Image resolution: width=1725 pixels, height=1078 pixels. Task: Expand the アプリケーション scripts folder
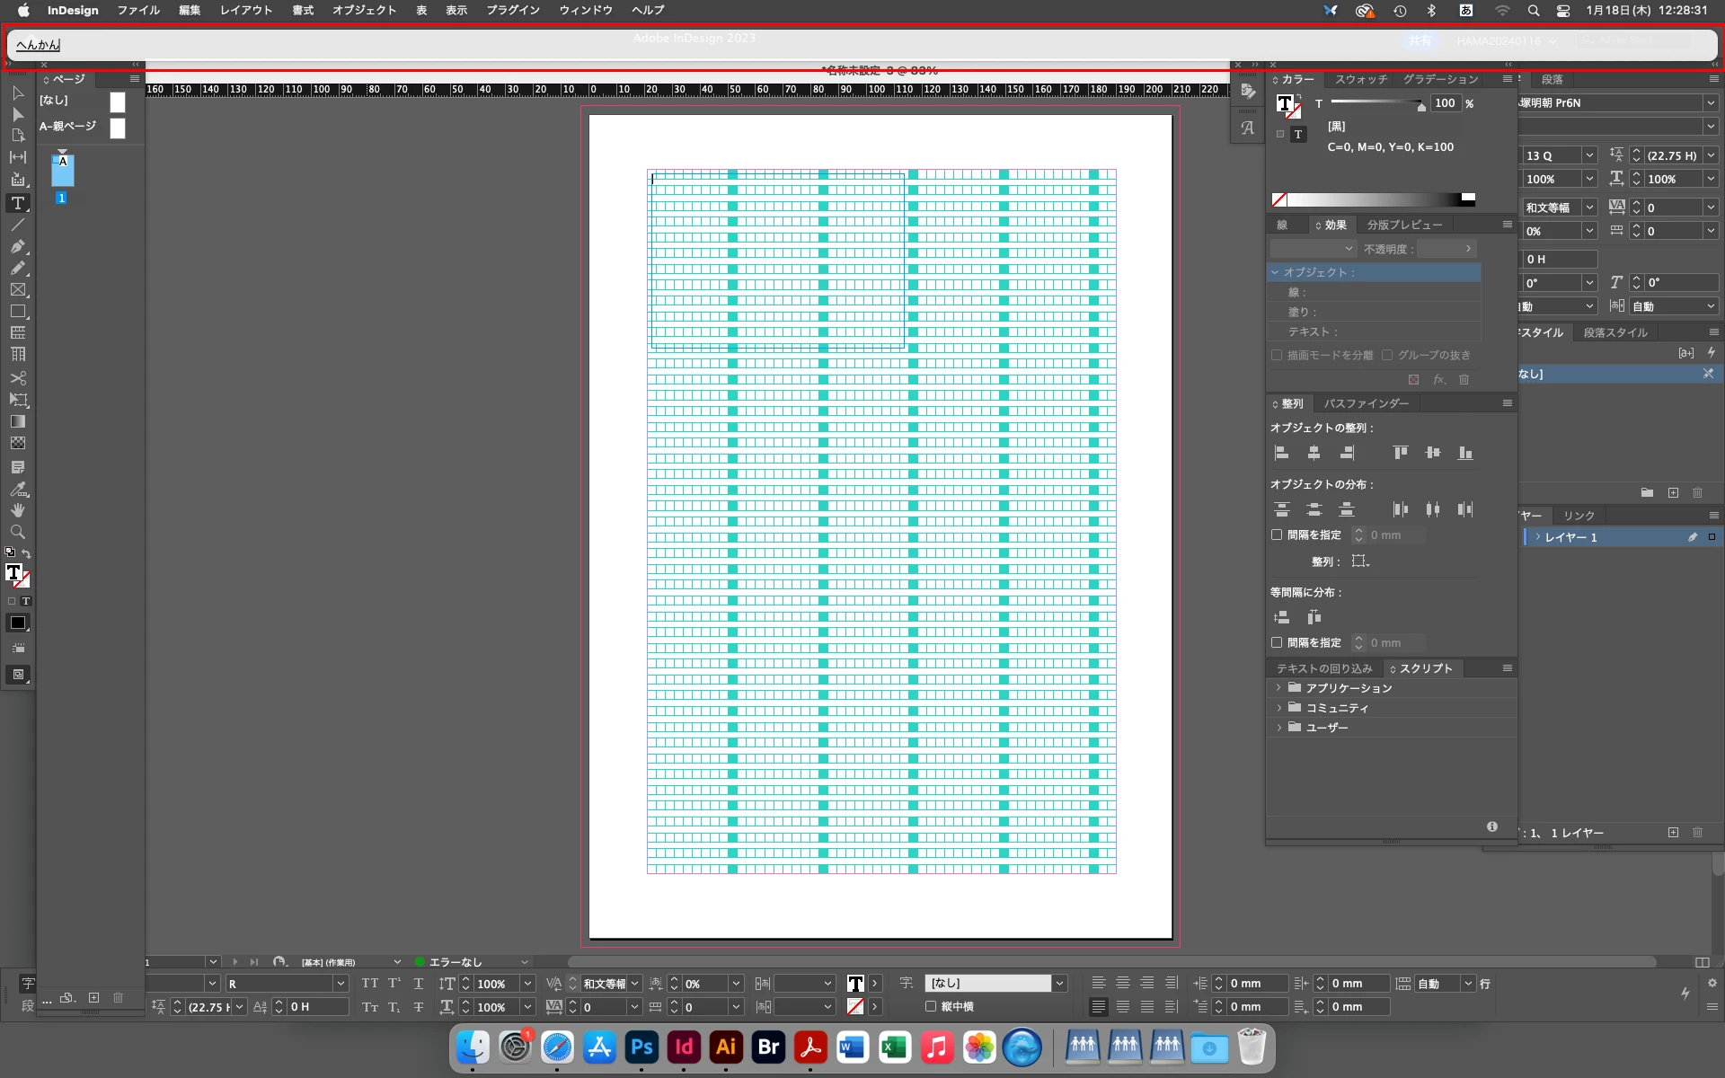(x=1278, y=687)
